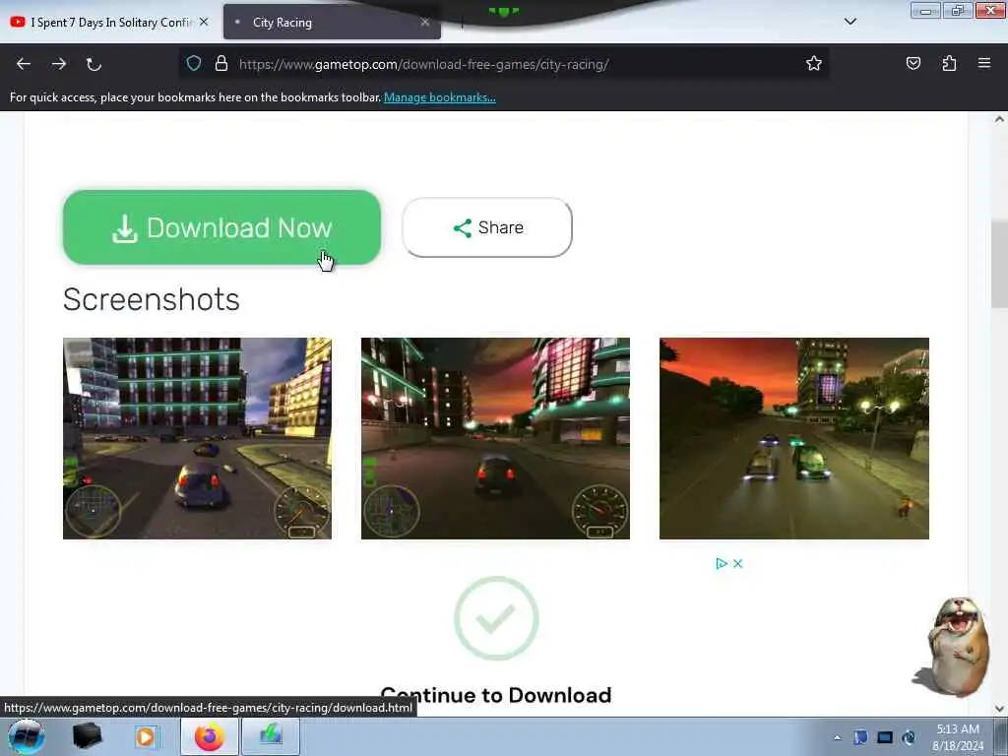Image resolution: width=1008 pixels, height=756 pixels.
Task: Click the volume speaker tray icon
Action: tap(909, 737)
